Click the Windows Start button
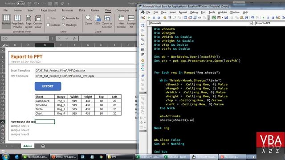This screenshot has width=285, height=160. point(5,157)
